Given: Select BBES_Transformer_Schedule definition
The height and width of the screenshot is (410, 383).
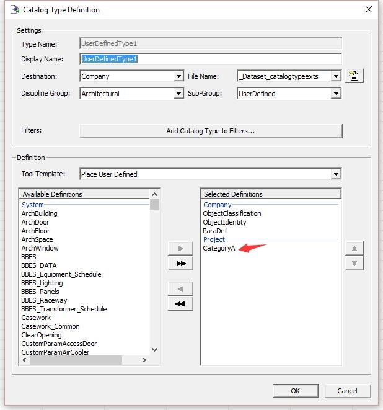Looking at the screenshot, I should pos(64,309).
